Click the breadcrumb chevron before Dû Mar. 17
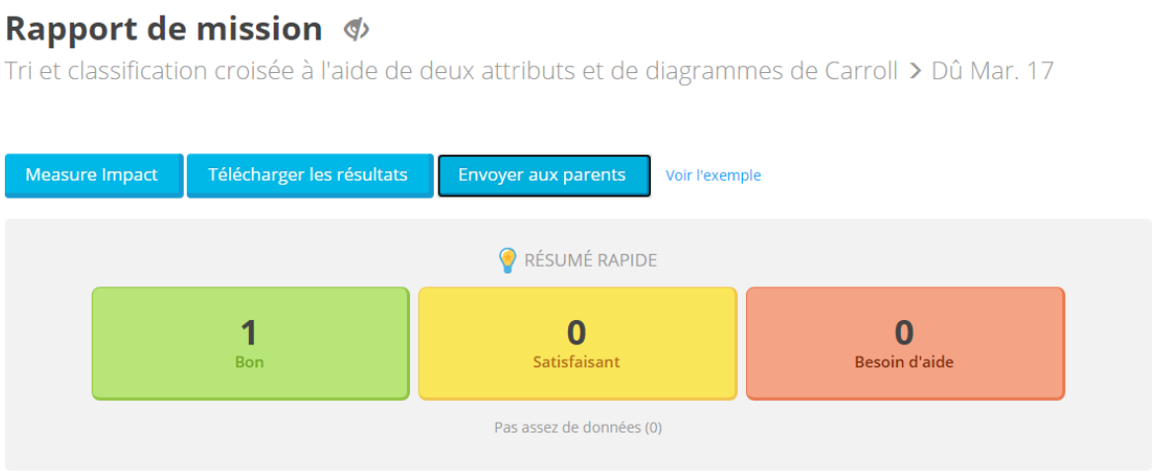Screen dimensions: 1152x472 click(x=915, y=71)
